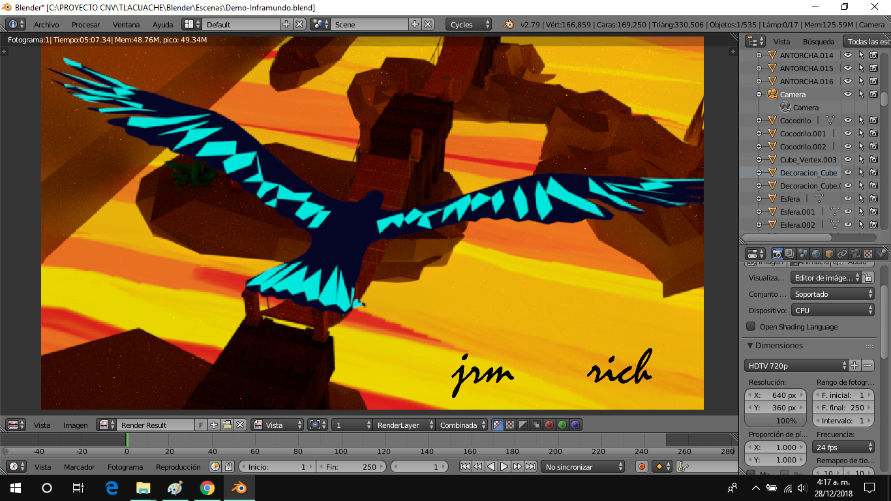Image resolution: width=891 pixels, height=501 pixels.
Task: Click the Búsqueda button in outliner header
Action: click(x=819, y=41)
